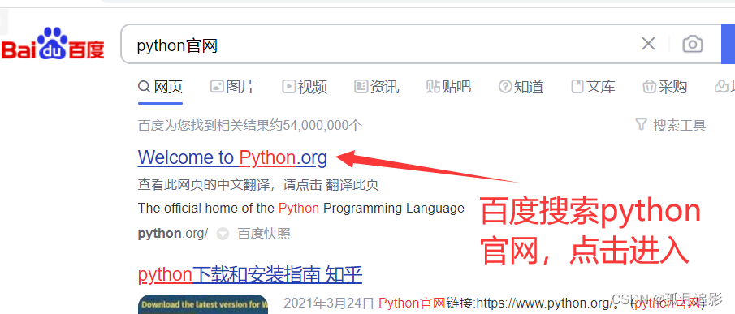Open python下载和安装指南 知乎 result
Viewport: 735px width, 314px height.
click(x=250, y=275)
